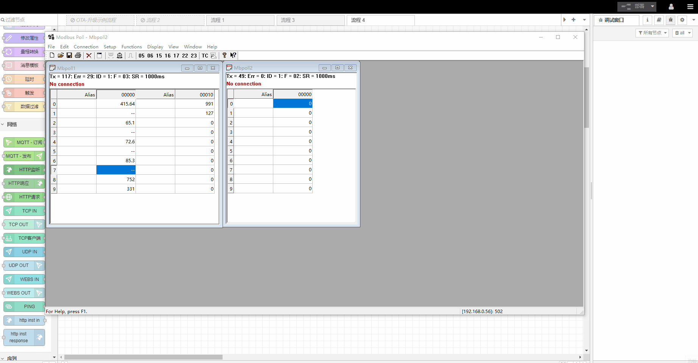Open the Connection menu

[86, 47]
